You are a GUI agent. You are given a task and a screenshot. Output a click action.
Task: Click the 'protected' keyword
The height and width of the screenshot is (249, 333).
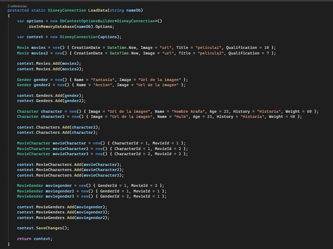18,10
